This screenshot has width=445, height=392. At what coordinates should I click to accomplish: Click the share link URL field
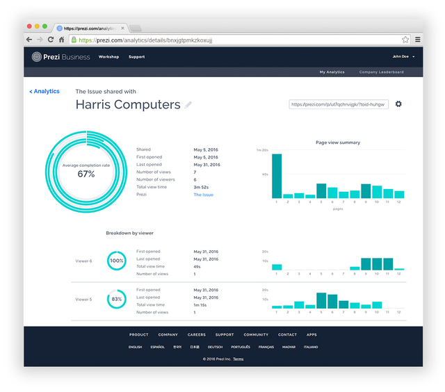339,104
